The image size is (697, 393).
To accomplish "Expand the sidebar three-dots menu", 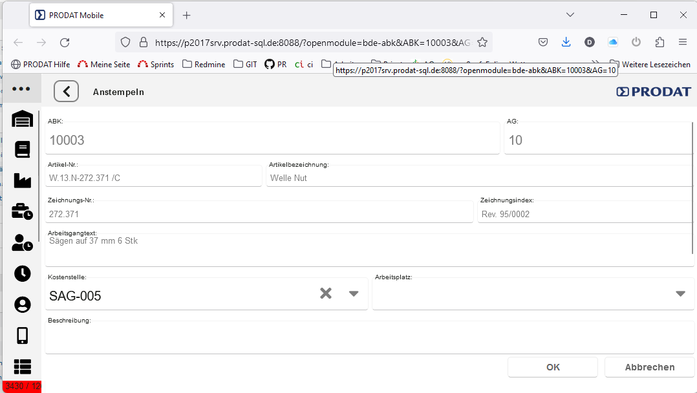I will click(21, 89).
